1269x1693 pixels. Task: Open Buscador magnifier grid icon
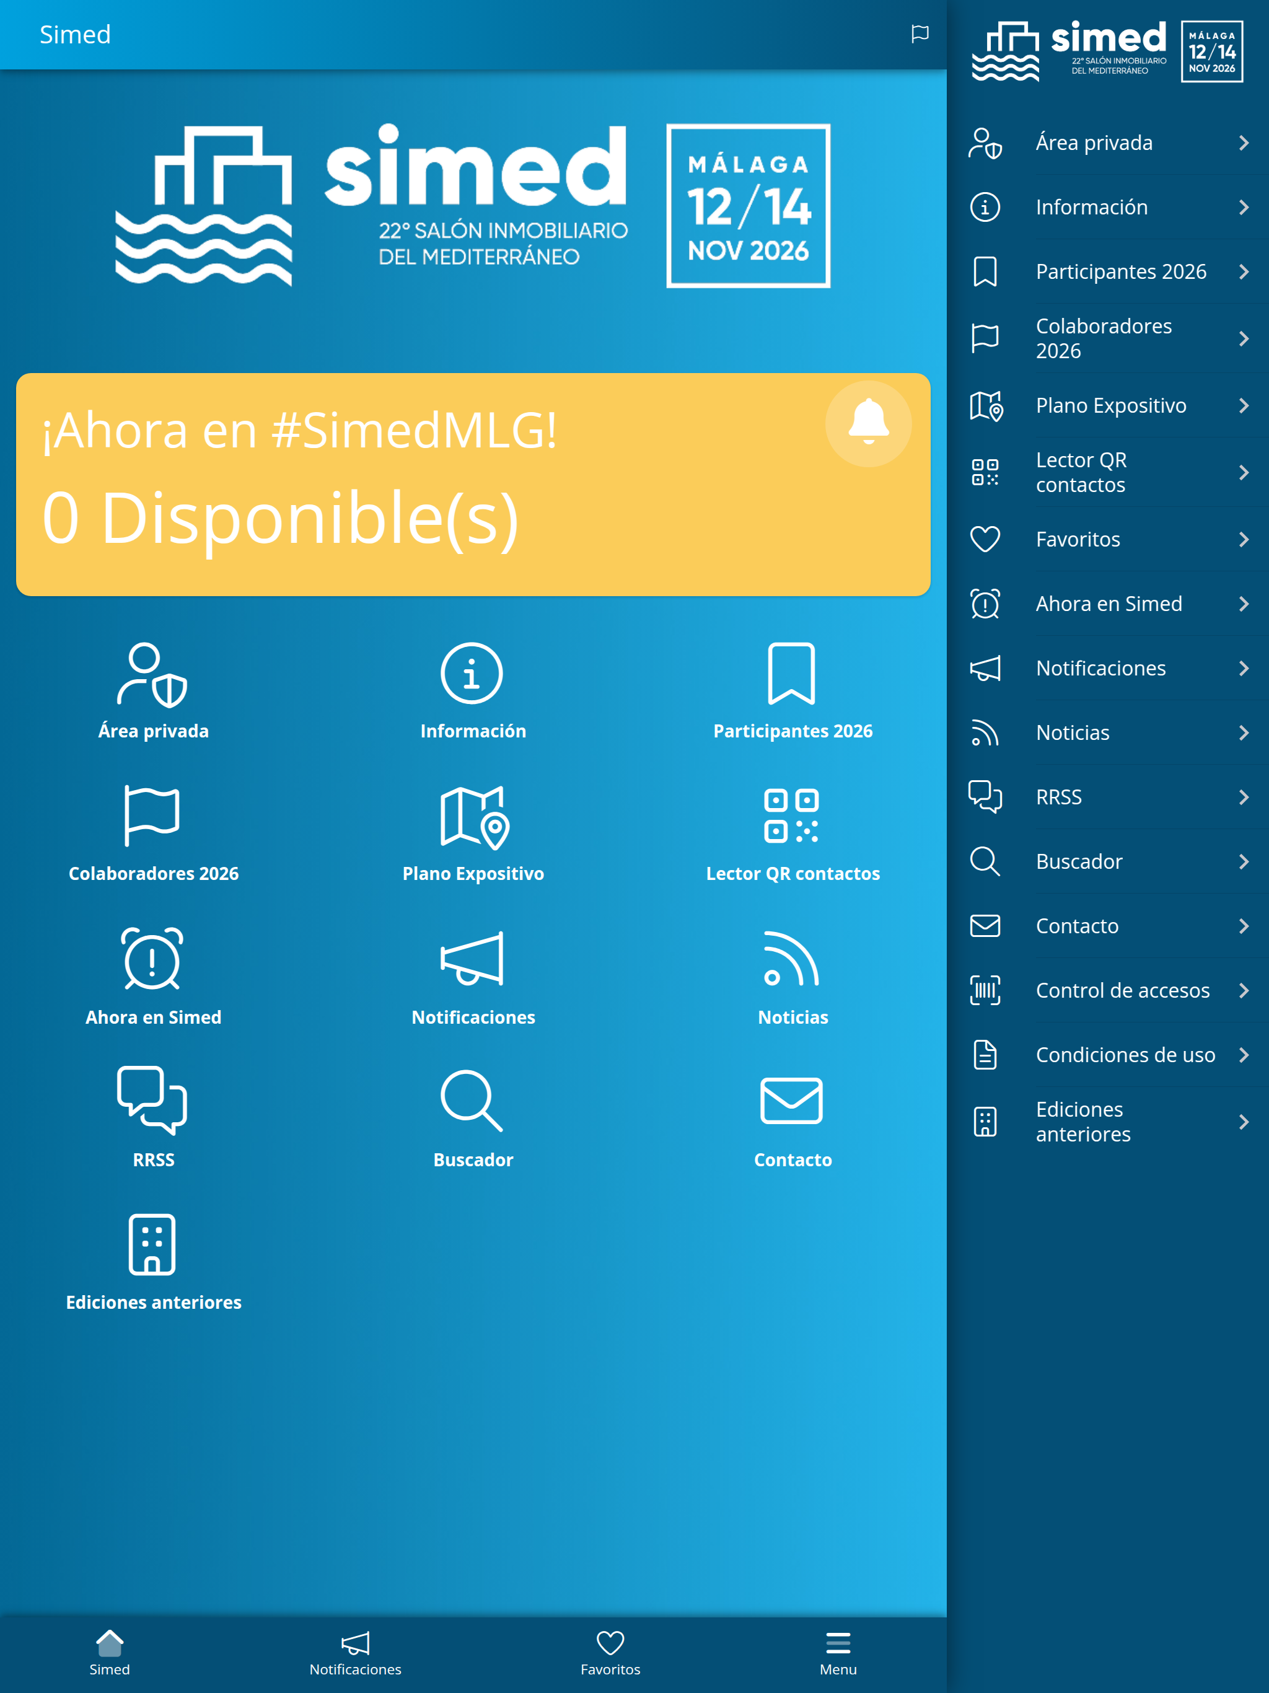click(472, 1101)
